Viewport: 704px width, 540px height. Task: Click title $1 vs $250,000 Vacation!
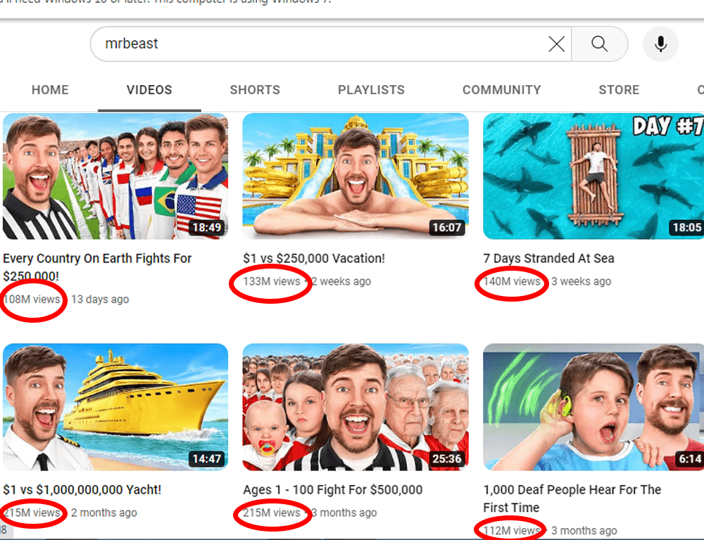point(314,258)
